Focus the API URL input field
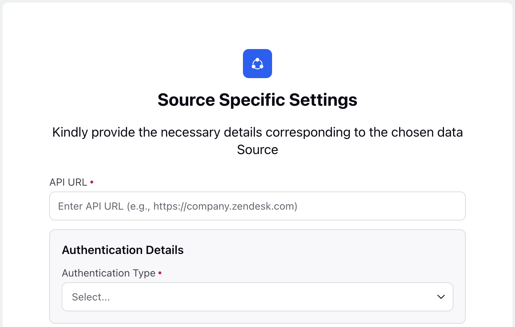The image size is (515, 327). pos(257,206)
